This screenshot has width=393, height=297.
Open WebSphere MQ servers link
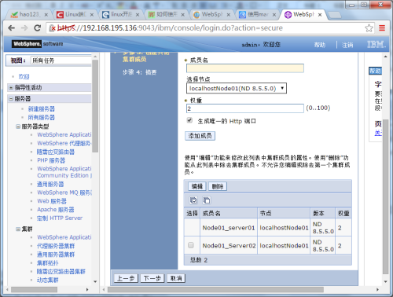tap(64, 192)
